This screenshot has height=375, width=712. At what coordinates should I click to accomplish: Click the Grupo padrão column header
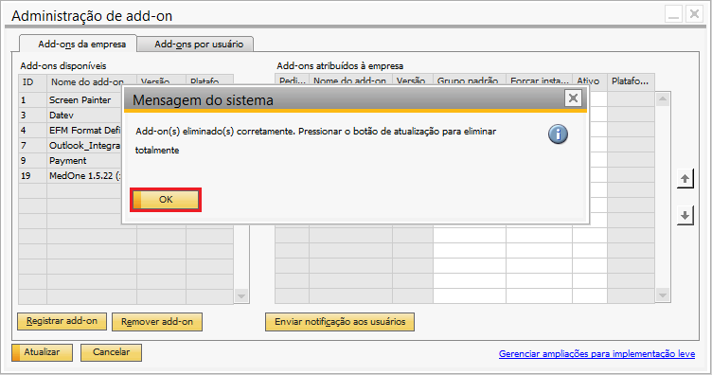[470, 80]
